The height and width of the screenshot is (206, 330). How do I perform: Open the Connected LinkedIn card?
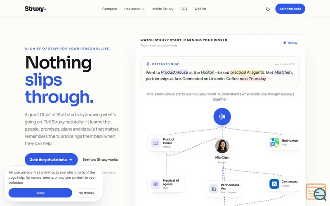(283, 184)
